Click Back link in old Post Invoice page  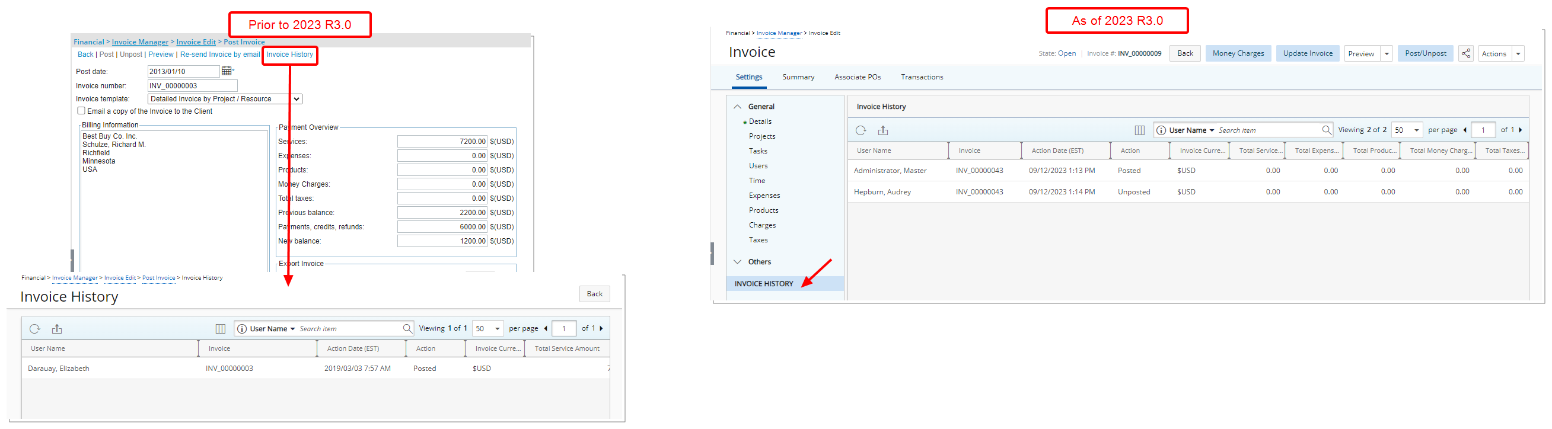click(85, 54)
